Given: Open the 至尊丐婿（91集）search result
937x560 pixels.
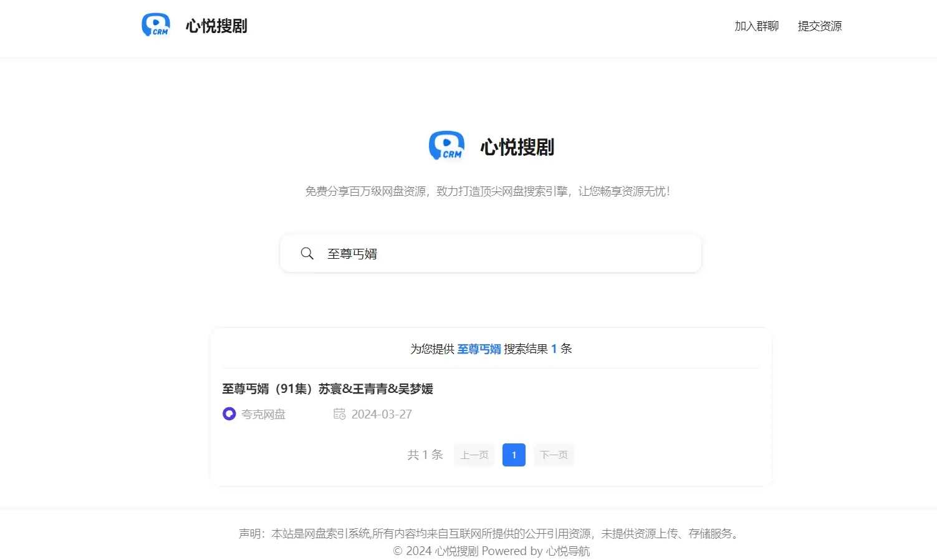Looking at the screenshot, I should pyautogui.click(x=327, y=389).
